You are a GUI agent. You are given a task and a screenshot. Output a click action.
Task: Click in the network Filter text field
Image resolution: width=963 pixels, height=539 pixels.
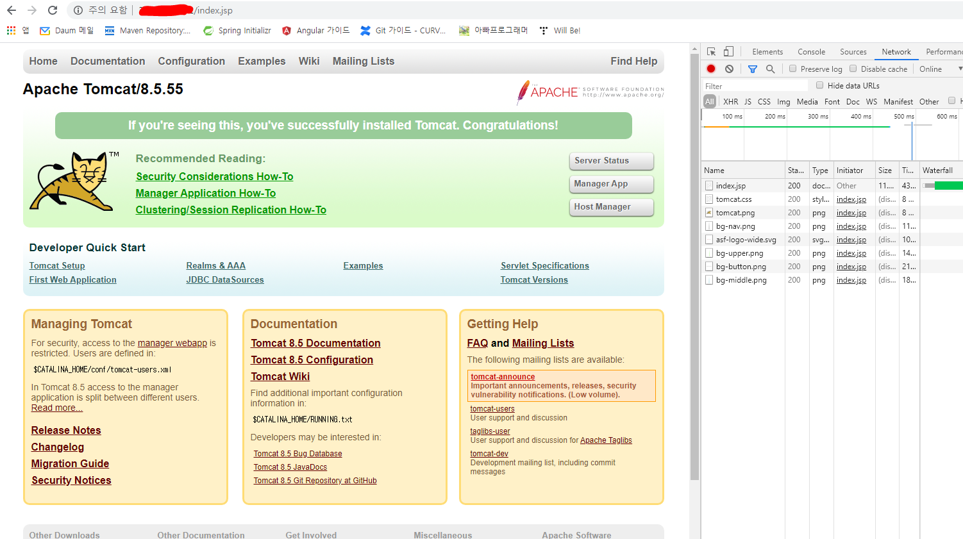[755, 86]
